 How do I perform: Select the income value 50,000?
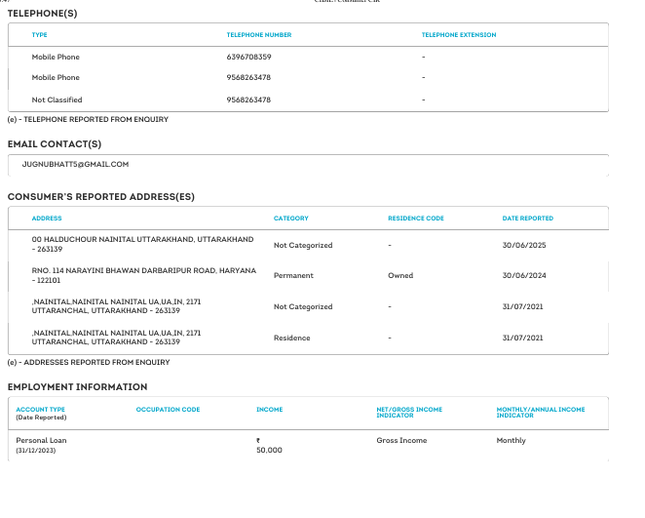pyautogui.click(x=269, y=450)
